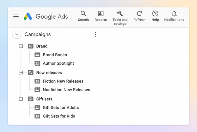Click the Nonfiction New Releases ad group icon
This screenshot has width=197, height=132.
pos(37,90)
